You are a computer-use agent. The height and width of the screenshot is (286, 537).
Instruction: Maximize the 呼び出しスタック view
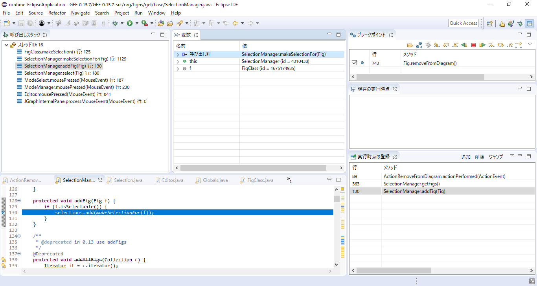(x=162, y=34)
